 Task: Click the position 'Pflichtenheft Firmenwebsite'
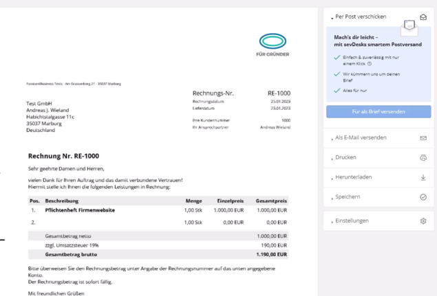(x=80, y=210)
